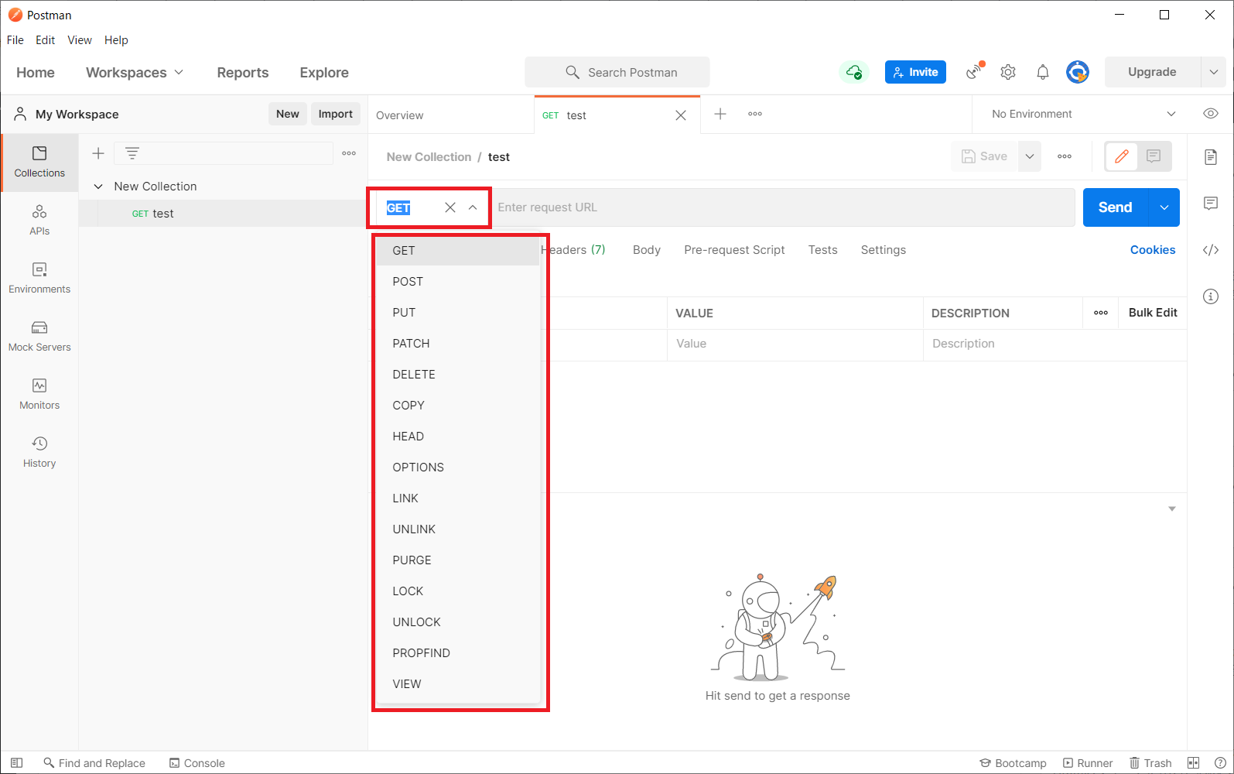Open the Monitors sidebar panel

[39, 395]
